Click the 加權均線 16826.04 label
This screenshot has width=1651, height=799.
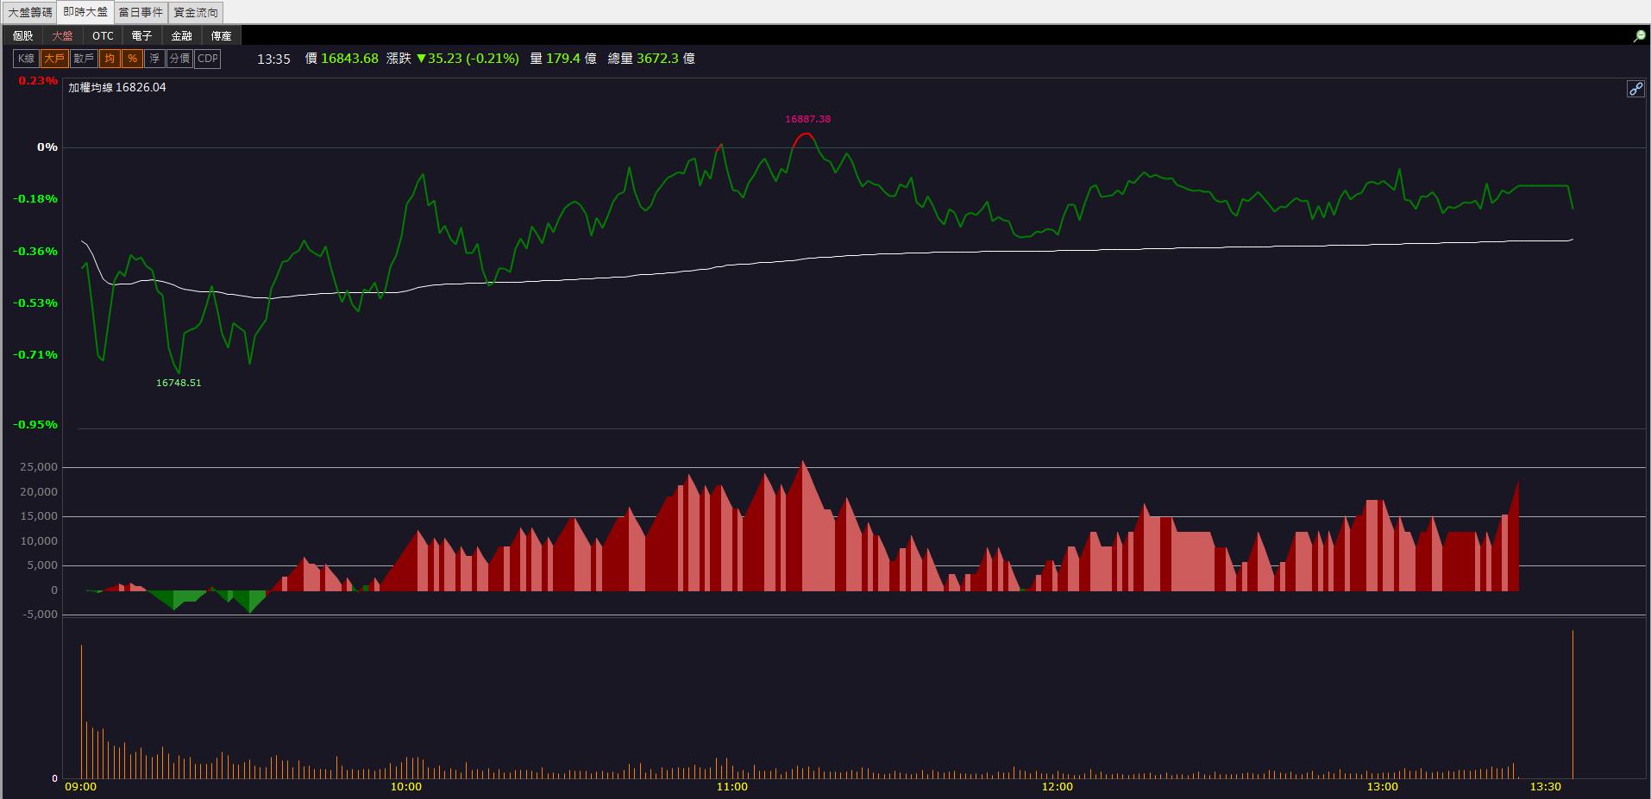pos(117,88)
